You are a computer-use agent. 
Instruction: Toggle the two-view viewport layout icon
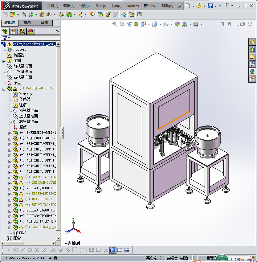(120, 250)
